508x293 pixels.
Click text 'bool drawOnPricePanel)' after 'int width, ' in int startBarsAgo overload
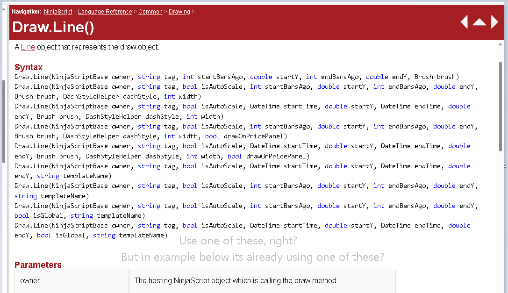pyautogui.click(x=246, y=136)
